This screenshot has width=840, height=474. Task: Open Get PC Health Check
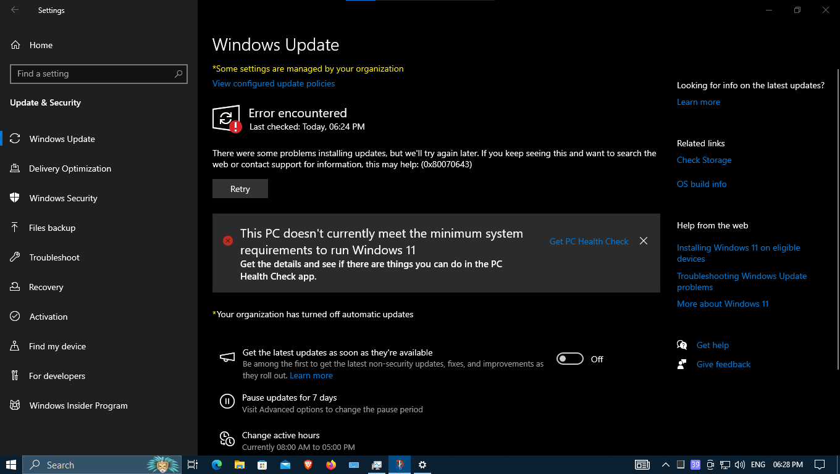589,241
